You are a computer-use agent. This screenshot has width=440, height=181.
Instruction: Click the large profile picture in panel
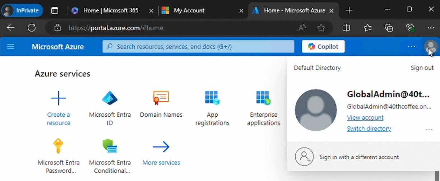click(x=316, y=110)
